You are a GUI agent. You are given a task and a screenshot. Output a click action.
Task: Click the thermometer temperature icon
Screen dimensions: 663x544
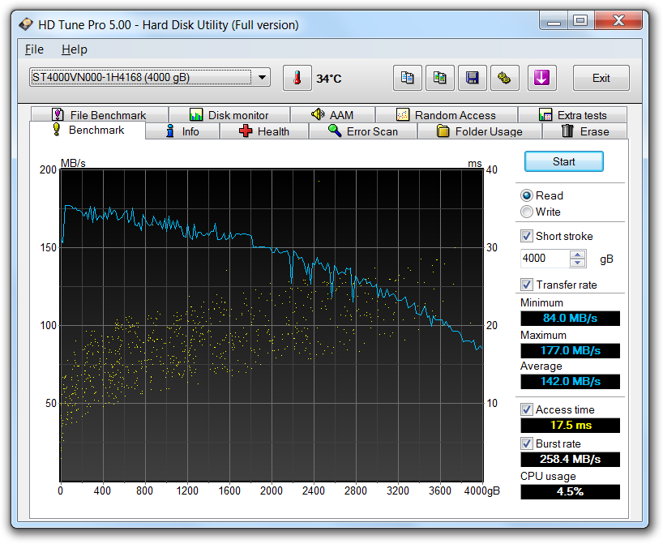[x=297, y=79]
